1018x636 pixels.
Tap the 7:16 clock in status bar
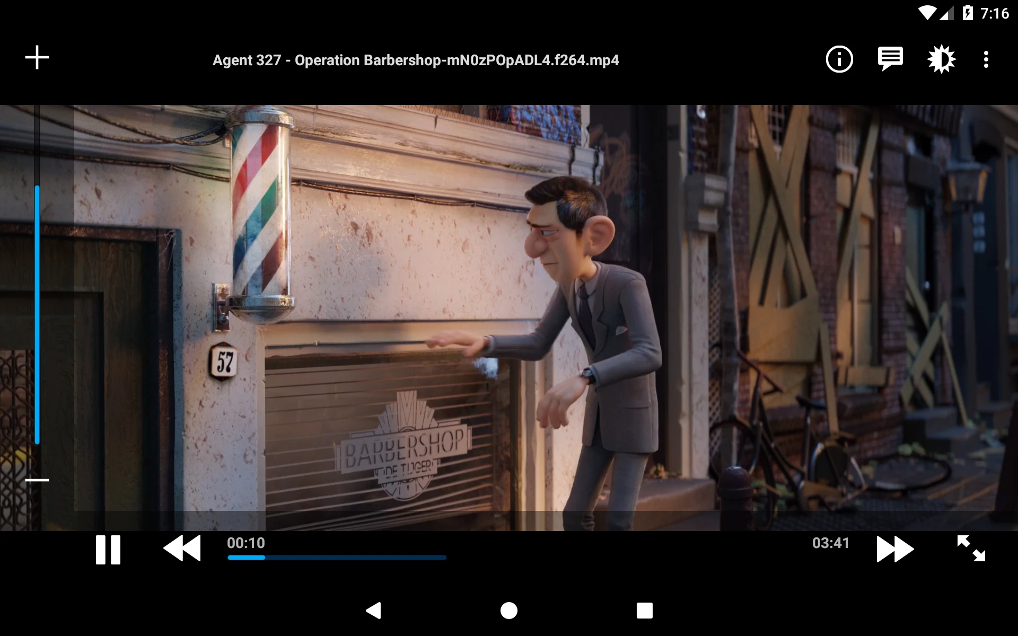coord(995,13)
